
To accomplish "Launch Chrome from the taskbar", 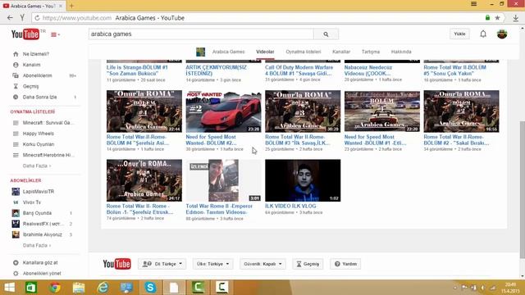I will pyautogui.click(x=55, y=288).
